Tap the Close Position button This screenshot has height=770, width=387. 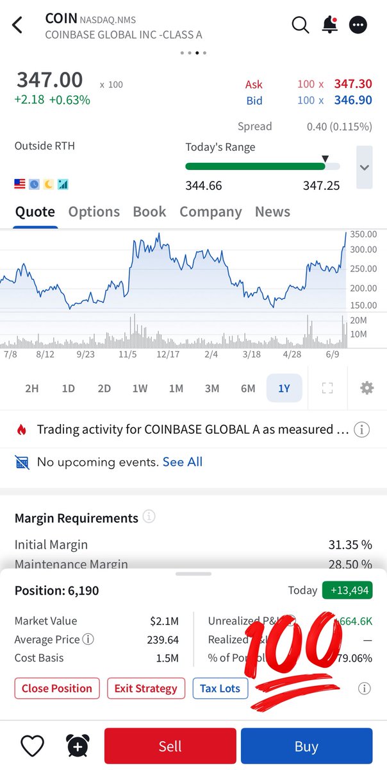point(57,689)
